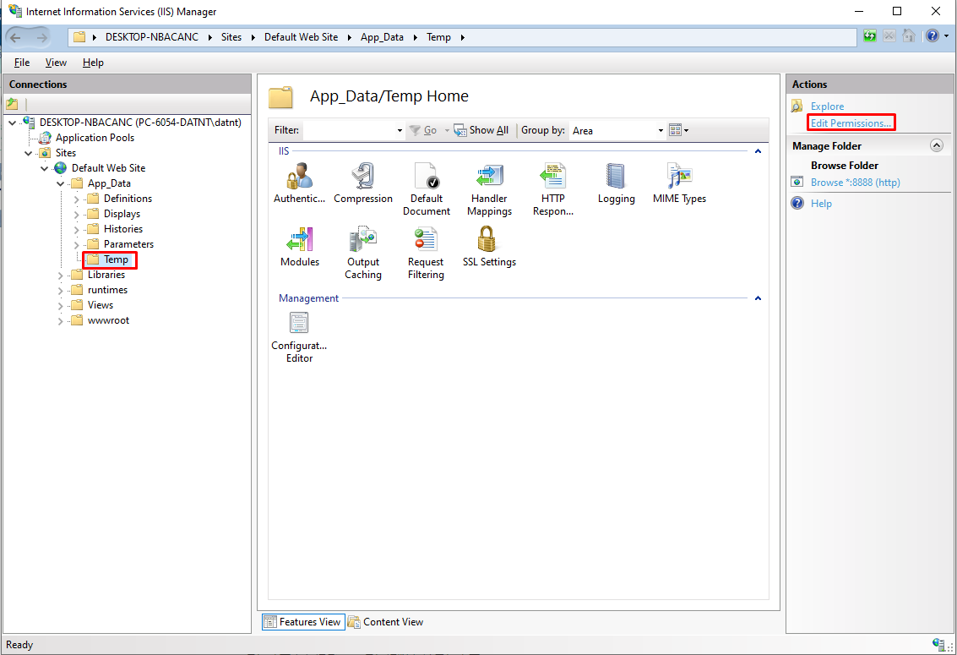Collapse the App_Data tree node
The image size is (957, 655).
click(x=61, y=183)
